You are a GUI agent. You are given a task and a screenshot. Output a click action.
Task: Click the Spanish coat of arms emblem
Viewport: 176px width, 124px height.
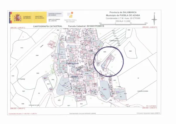[17, 18]
